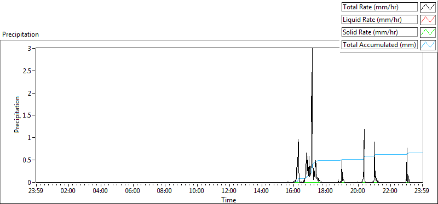
Task: Click the 1 value on Y axis
Action: click(30, 138)
